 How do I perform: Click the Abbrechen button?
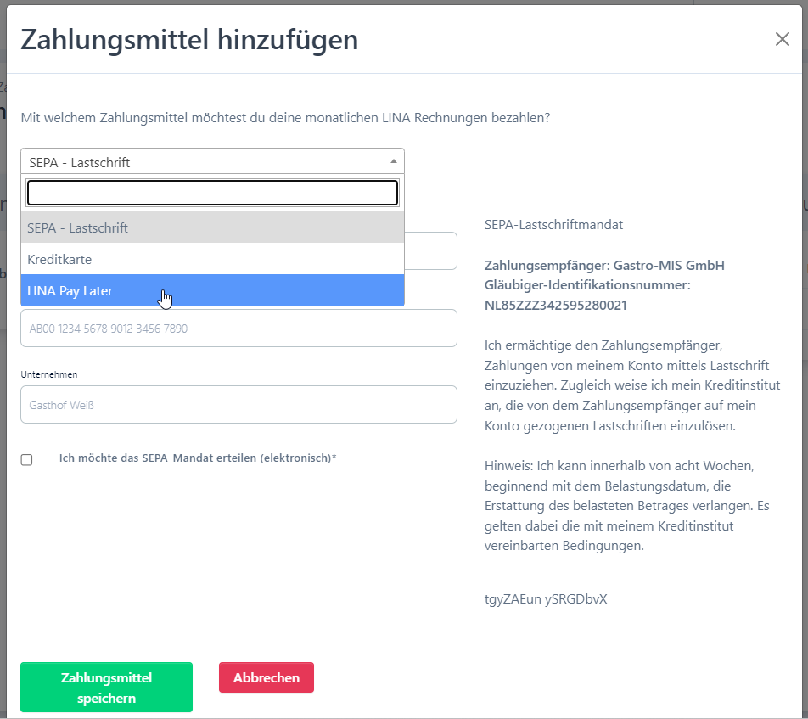click(x=267, y=677)
